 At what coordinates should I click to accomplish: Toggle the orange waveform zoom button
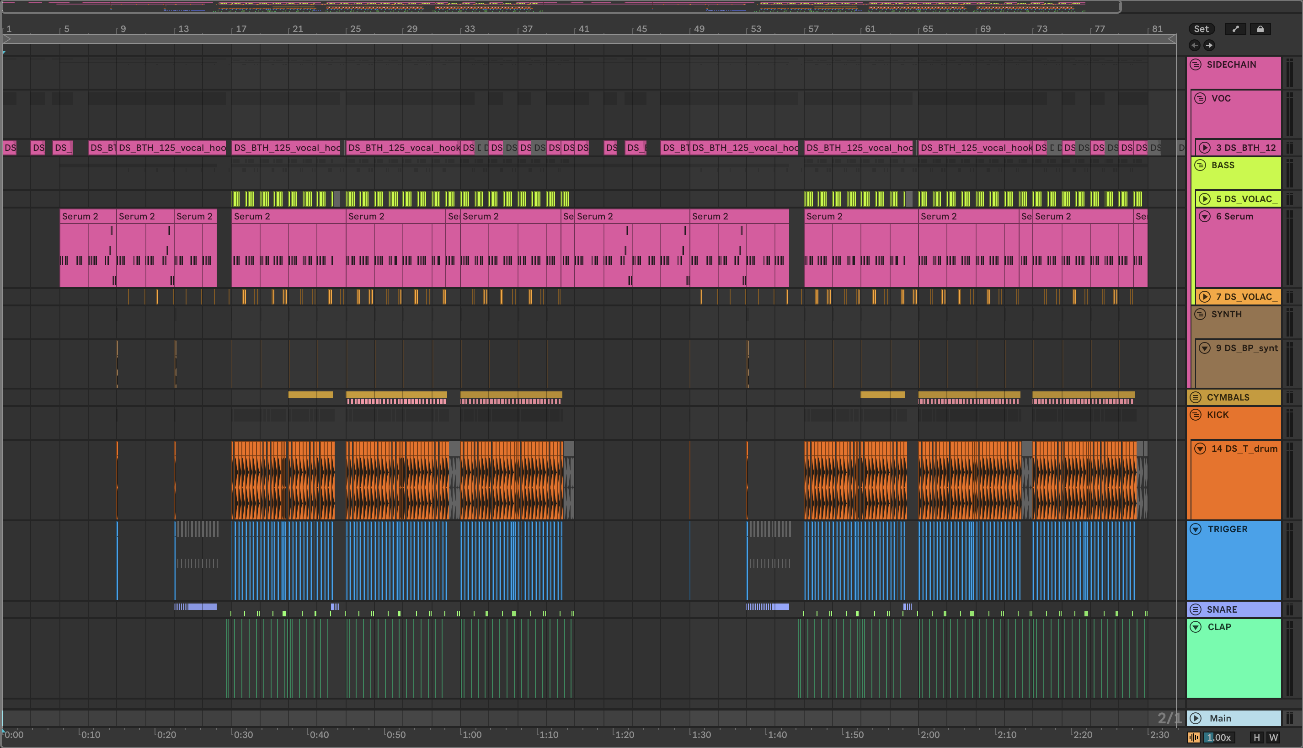[1193, 737]
